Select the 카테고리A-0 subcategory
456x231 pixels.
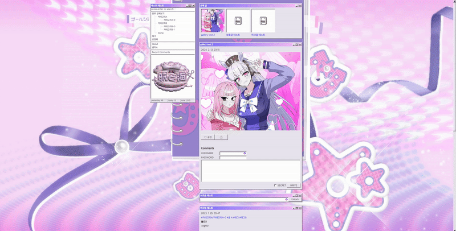click(169, 20)
